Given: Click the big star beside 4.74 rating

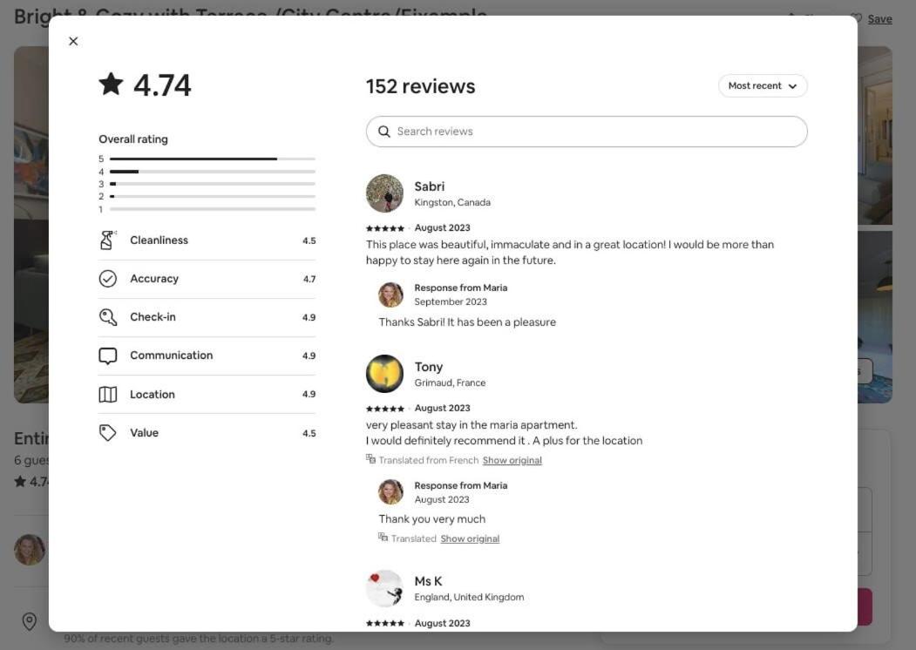Looking at the screenshot, I should coord(111,85).
